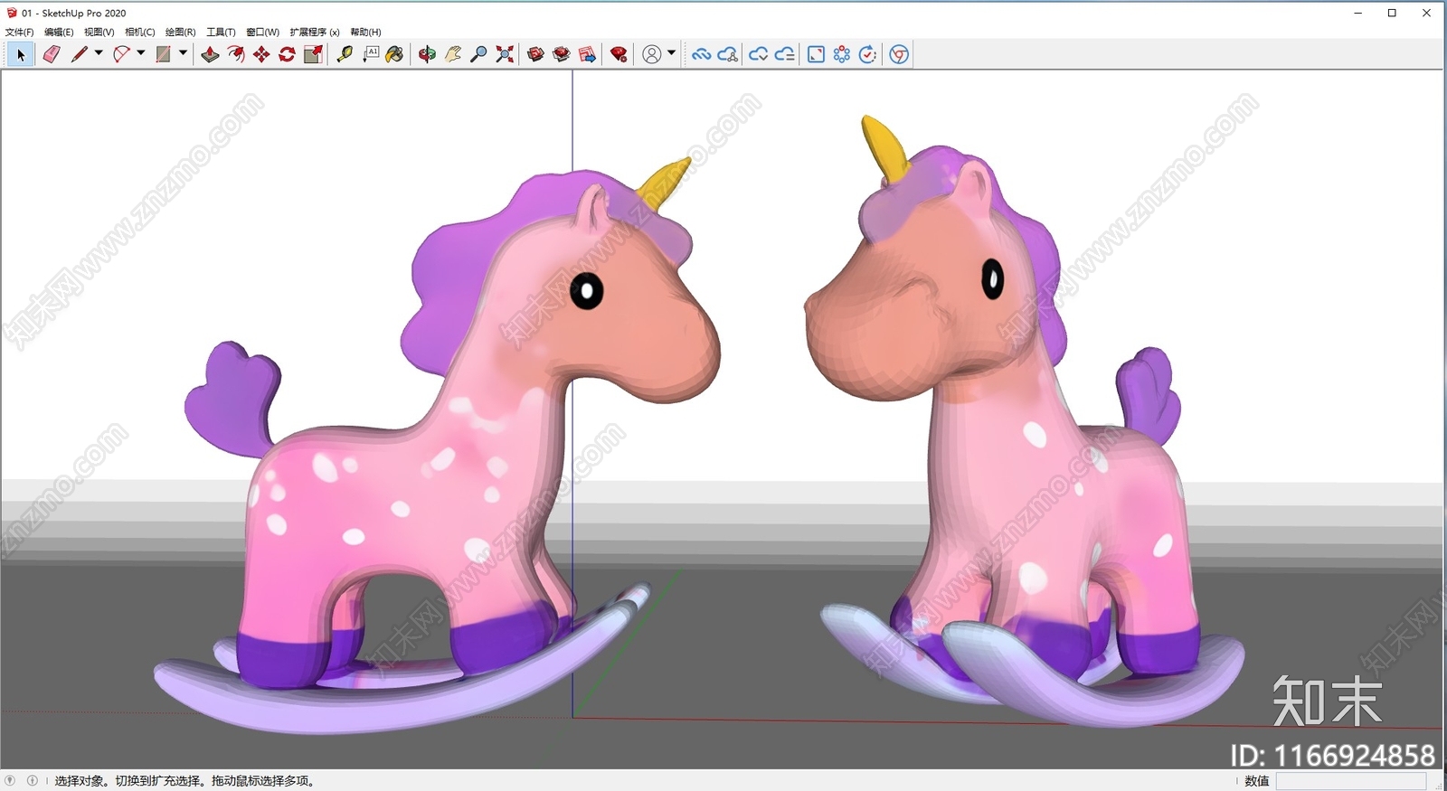Image resolution: width=1447 pixels, height=791 pixels.
Task: Click the Zoom Extents tool
Action: [x=505, y=54]
